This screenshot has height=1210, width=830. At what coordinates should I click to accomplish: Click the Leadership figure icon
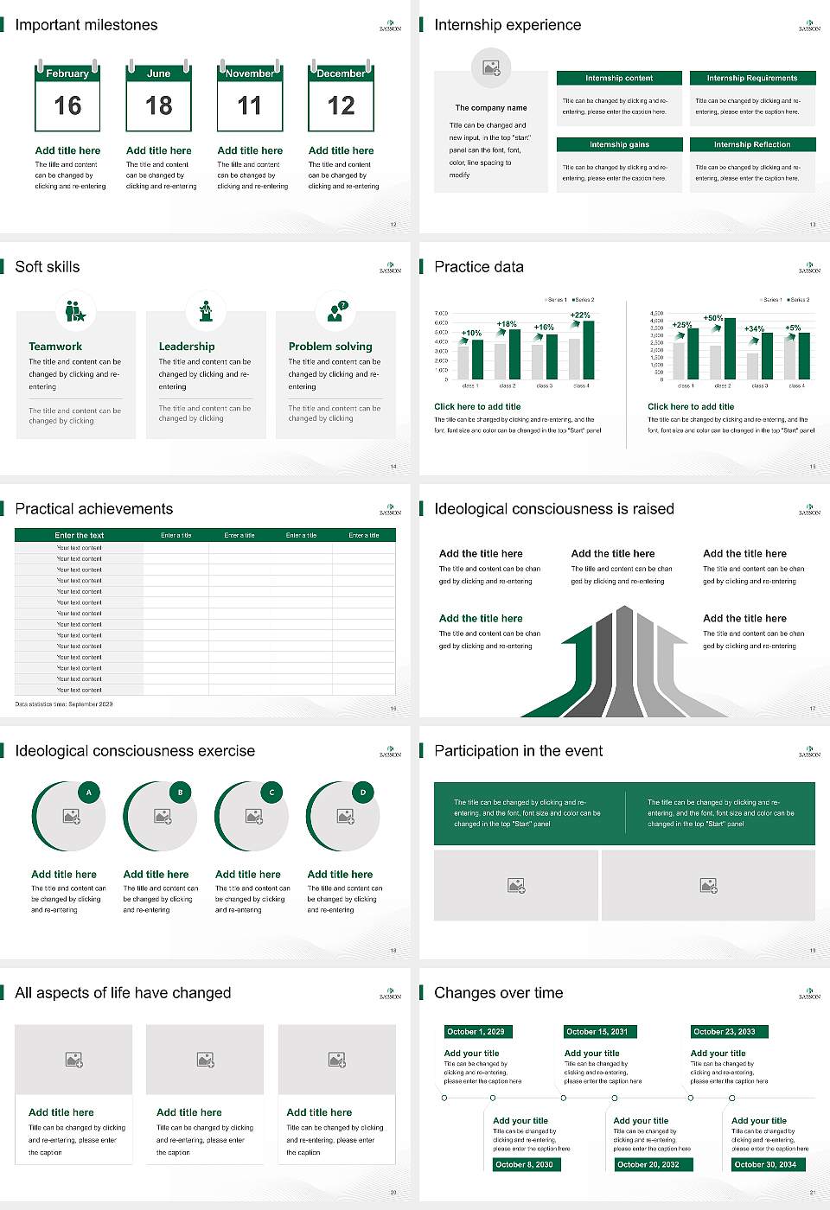coord(204,310)
